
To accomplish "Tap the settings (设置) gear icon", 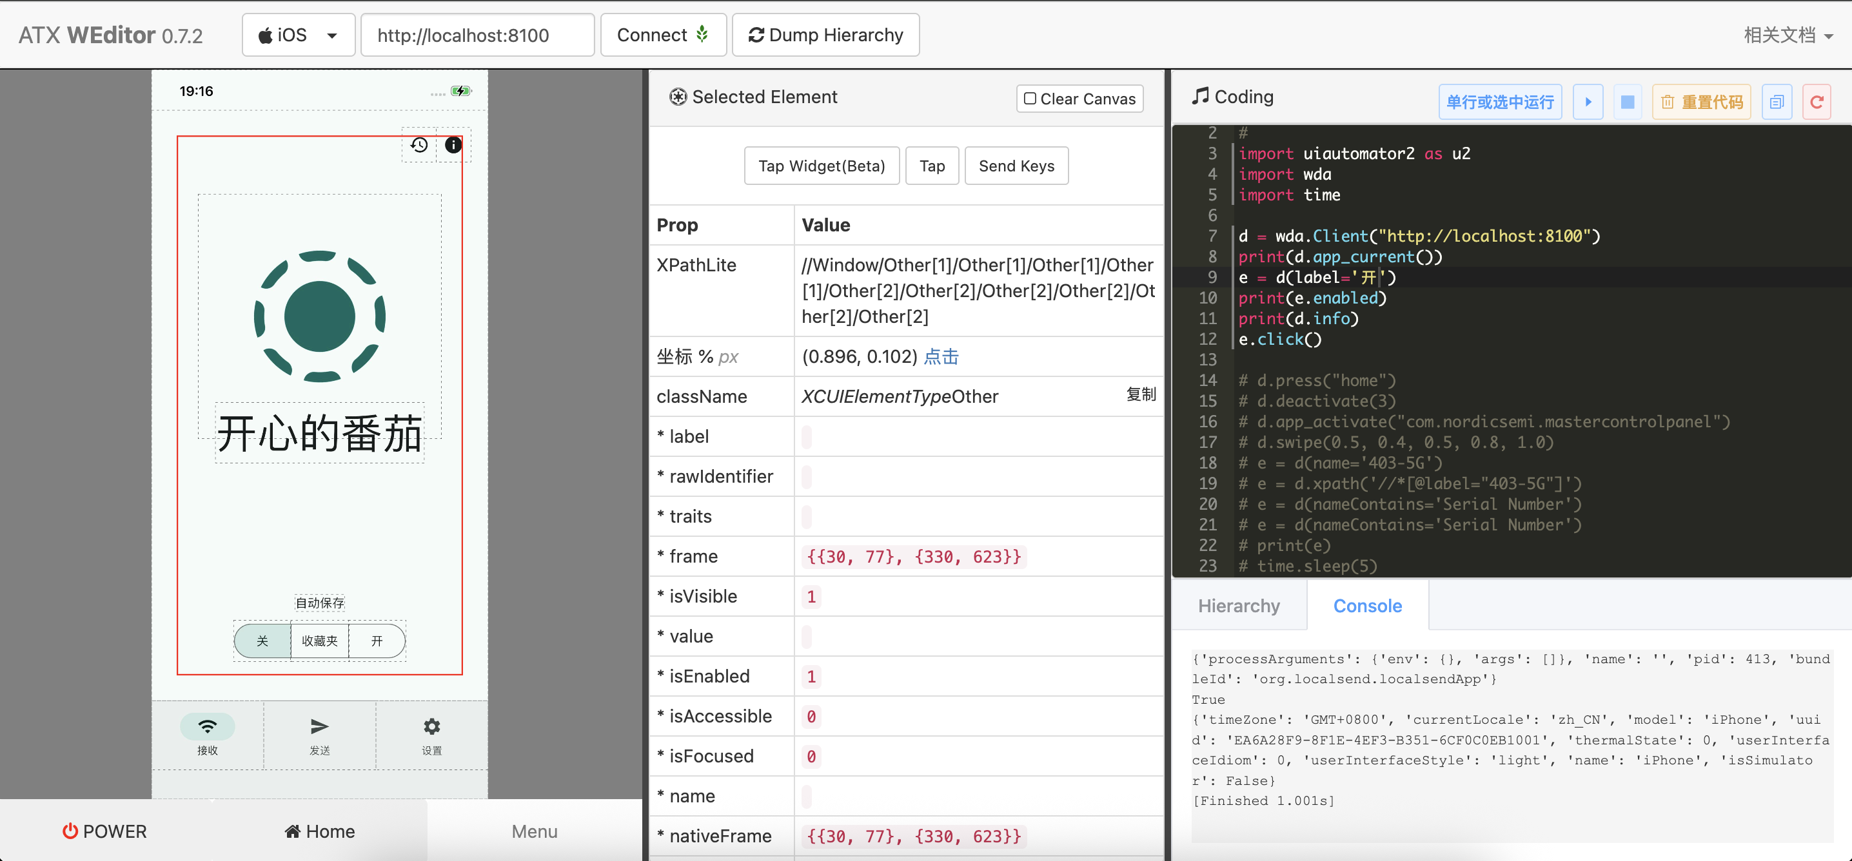I will pos(431,726).
